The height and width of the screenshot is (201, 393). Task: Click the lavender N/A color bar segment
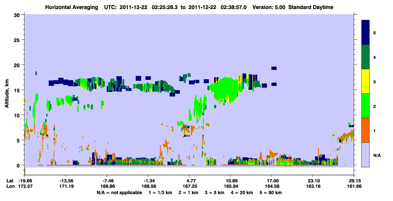pyautogui.click(x=365, y=154)
